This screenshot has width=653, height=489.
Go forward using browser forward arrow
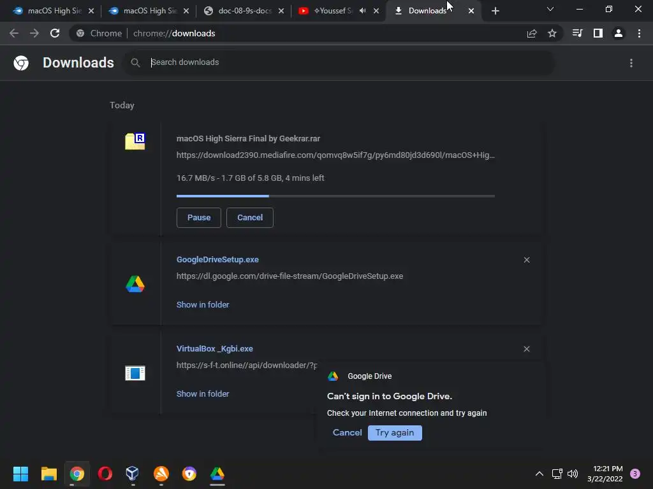34,33
